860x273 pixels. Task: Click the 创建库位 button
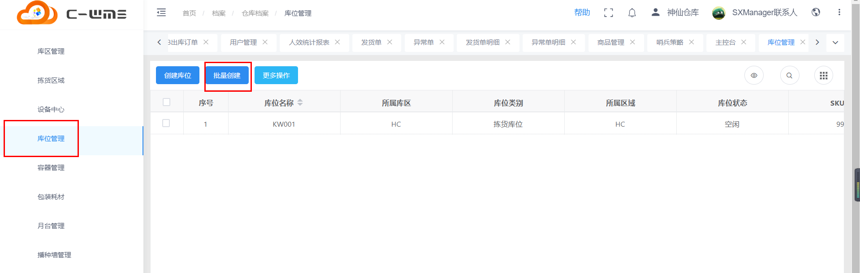tap(177, 75)
